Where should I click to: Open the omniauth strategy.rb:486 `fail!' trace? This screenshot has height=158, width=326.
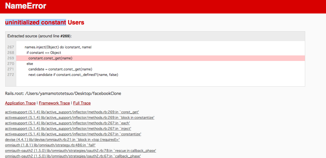coord(50,145)
